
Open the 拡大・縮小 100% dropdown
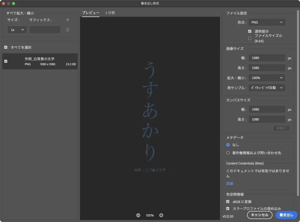267,78
